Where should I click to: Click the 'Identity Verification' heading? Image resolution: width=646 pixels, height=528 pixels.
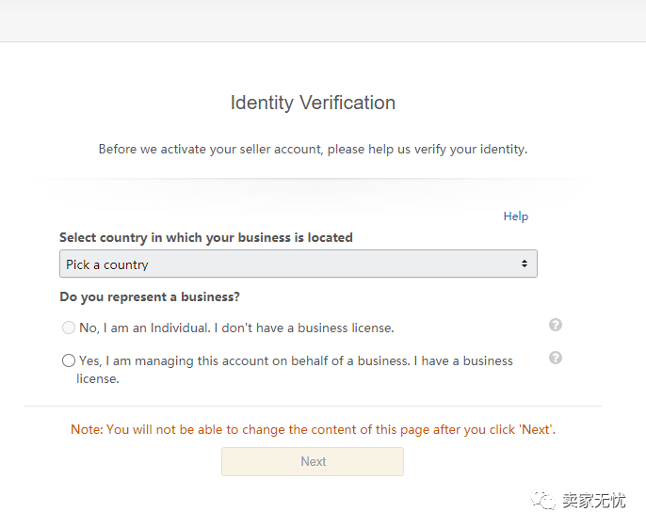coord(313,103)
